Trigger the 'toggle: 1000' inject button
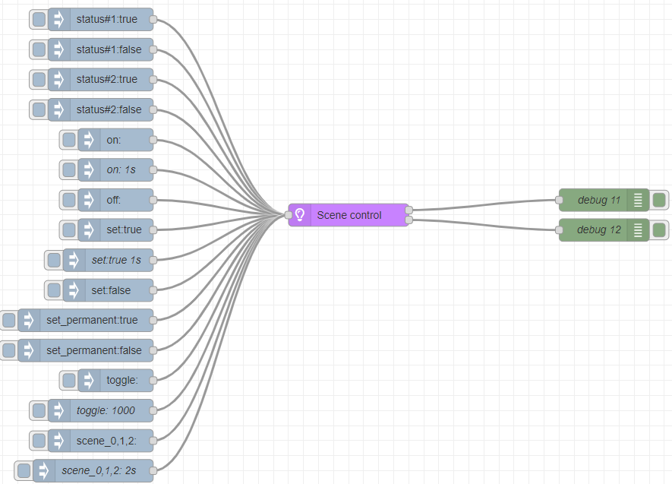This screenshot has height=484, width=672. 39,410
